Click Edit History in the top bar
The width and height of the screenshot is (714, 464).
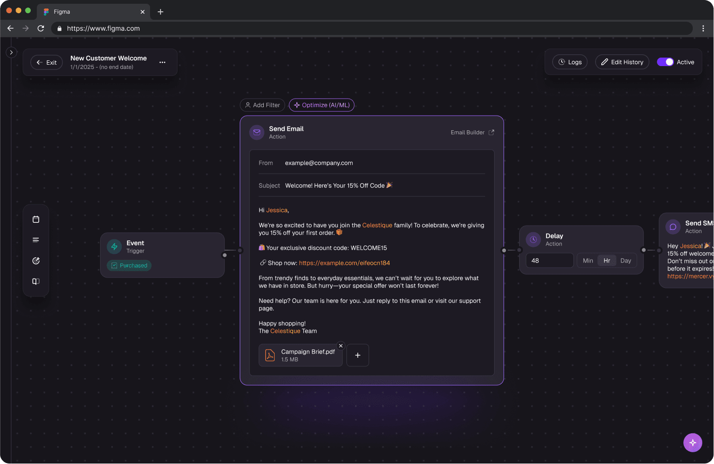tap(622, 62)
